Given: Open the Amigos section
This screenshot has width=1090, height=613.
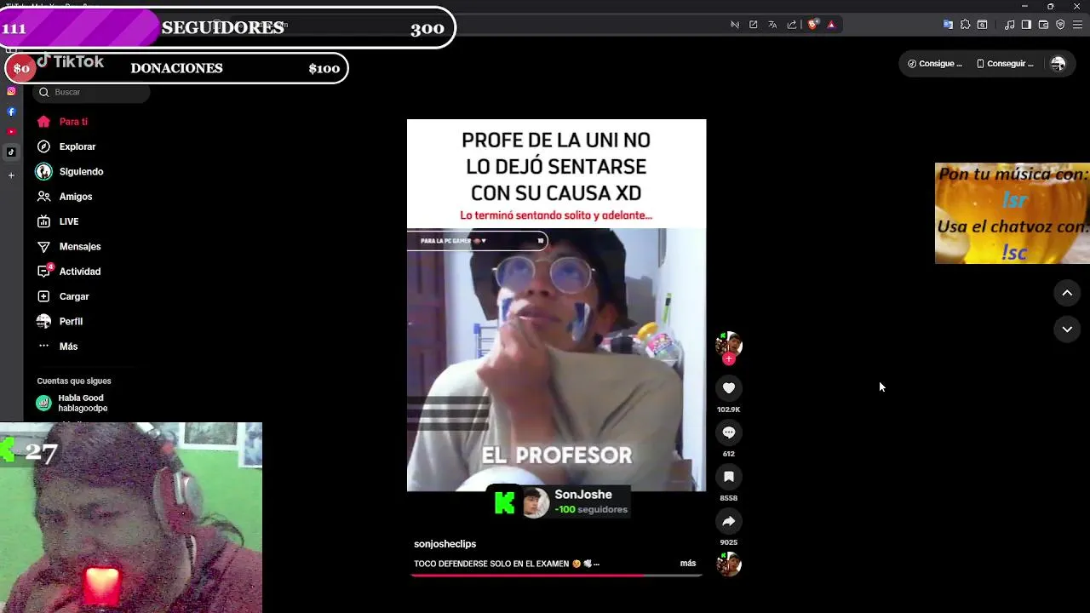Looking at the screenshot, I should [x=76, y=197].
